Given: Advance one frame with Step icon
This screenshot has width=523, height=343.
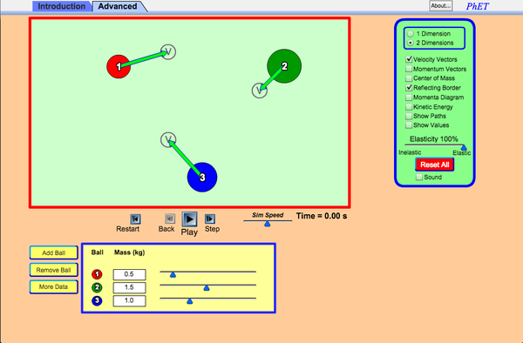Looking at the screenshot, I should click(210, 219).
